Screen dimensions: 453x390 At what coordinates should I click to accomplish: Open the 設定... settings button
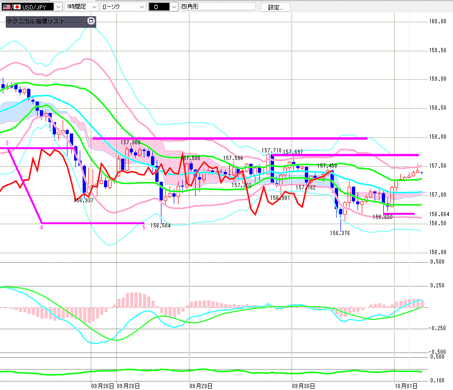point(275,7)
